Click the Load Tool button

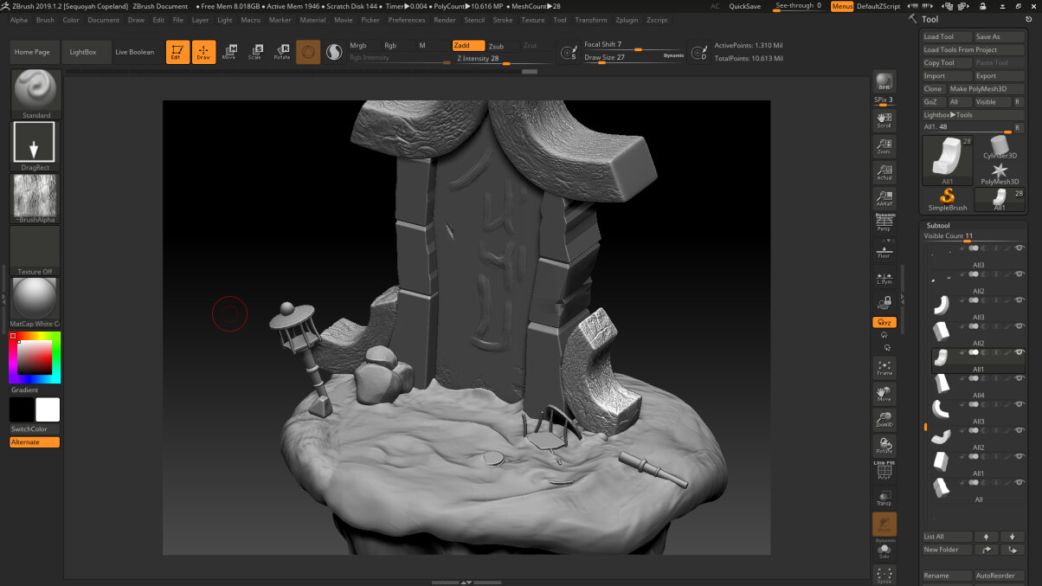click(937, 37)
